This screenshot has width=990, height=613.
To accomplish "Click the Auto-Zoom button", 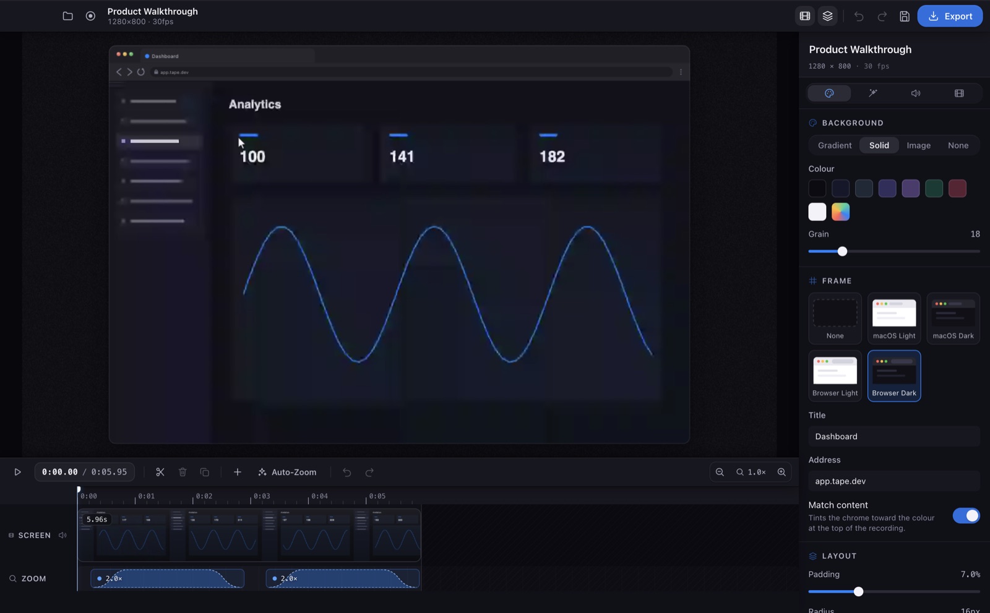I will tap(287, 473).
